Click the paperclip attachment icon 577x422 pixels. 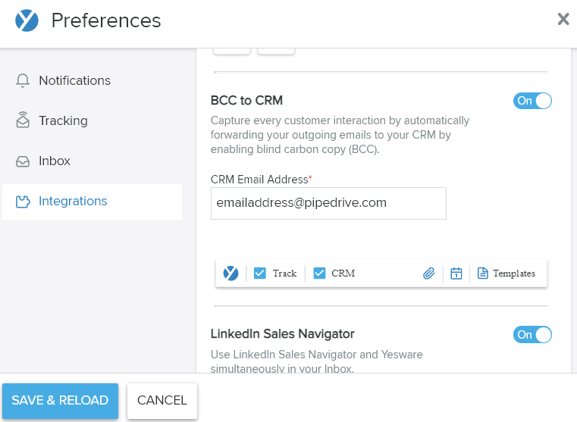(428, 274)
